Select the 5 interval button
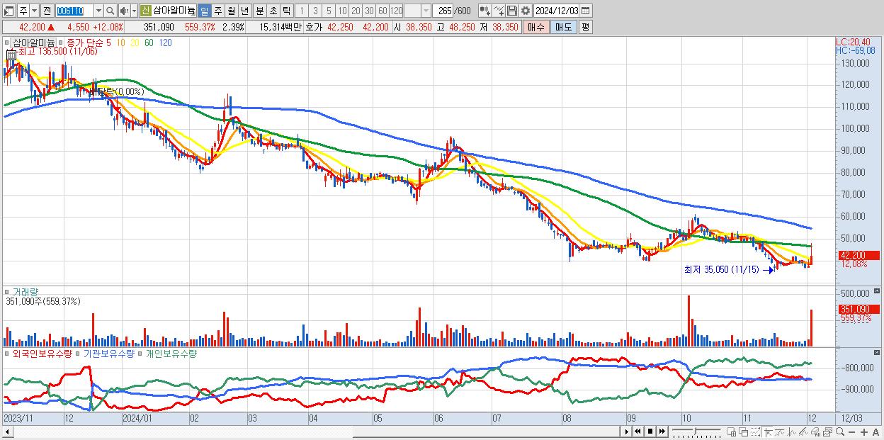 point(329,11)
